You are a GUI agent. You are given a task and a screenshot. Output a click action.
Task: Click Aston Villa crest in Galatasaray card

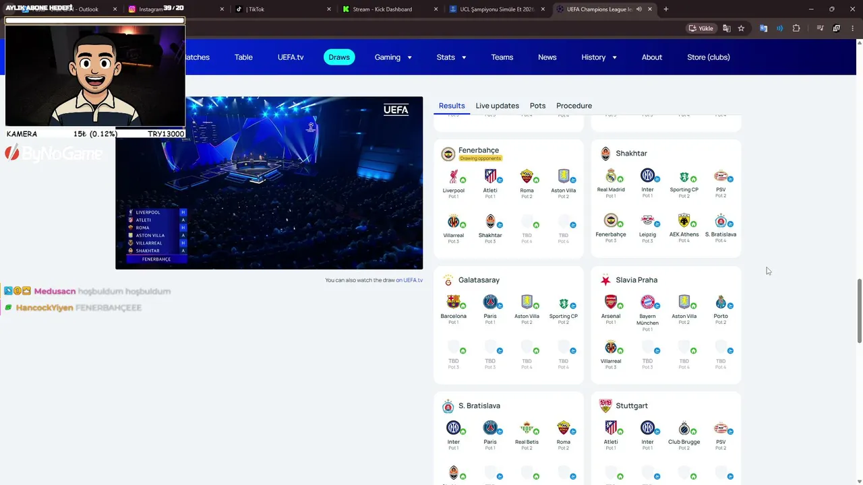point(527,302)
